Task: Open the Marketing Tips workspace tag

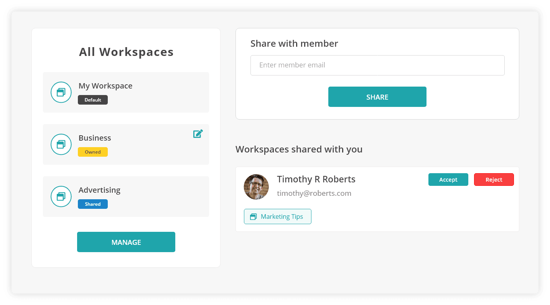Action: tap(278, 216)
